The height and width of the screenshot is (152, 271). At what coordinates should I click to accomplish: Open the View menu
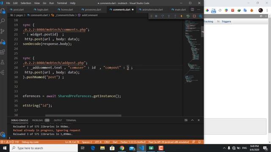click(x=37, y=3)
